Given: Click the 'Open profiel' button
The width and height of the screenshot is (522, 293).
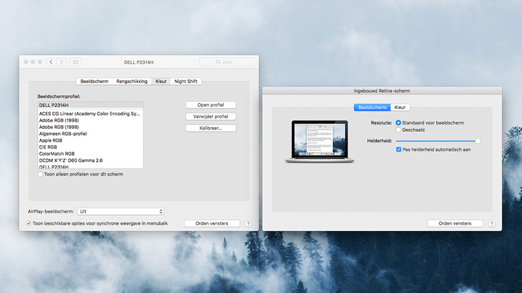Looking at the screenshot, I should [x=211, y=105].
